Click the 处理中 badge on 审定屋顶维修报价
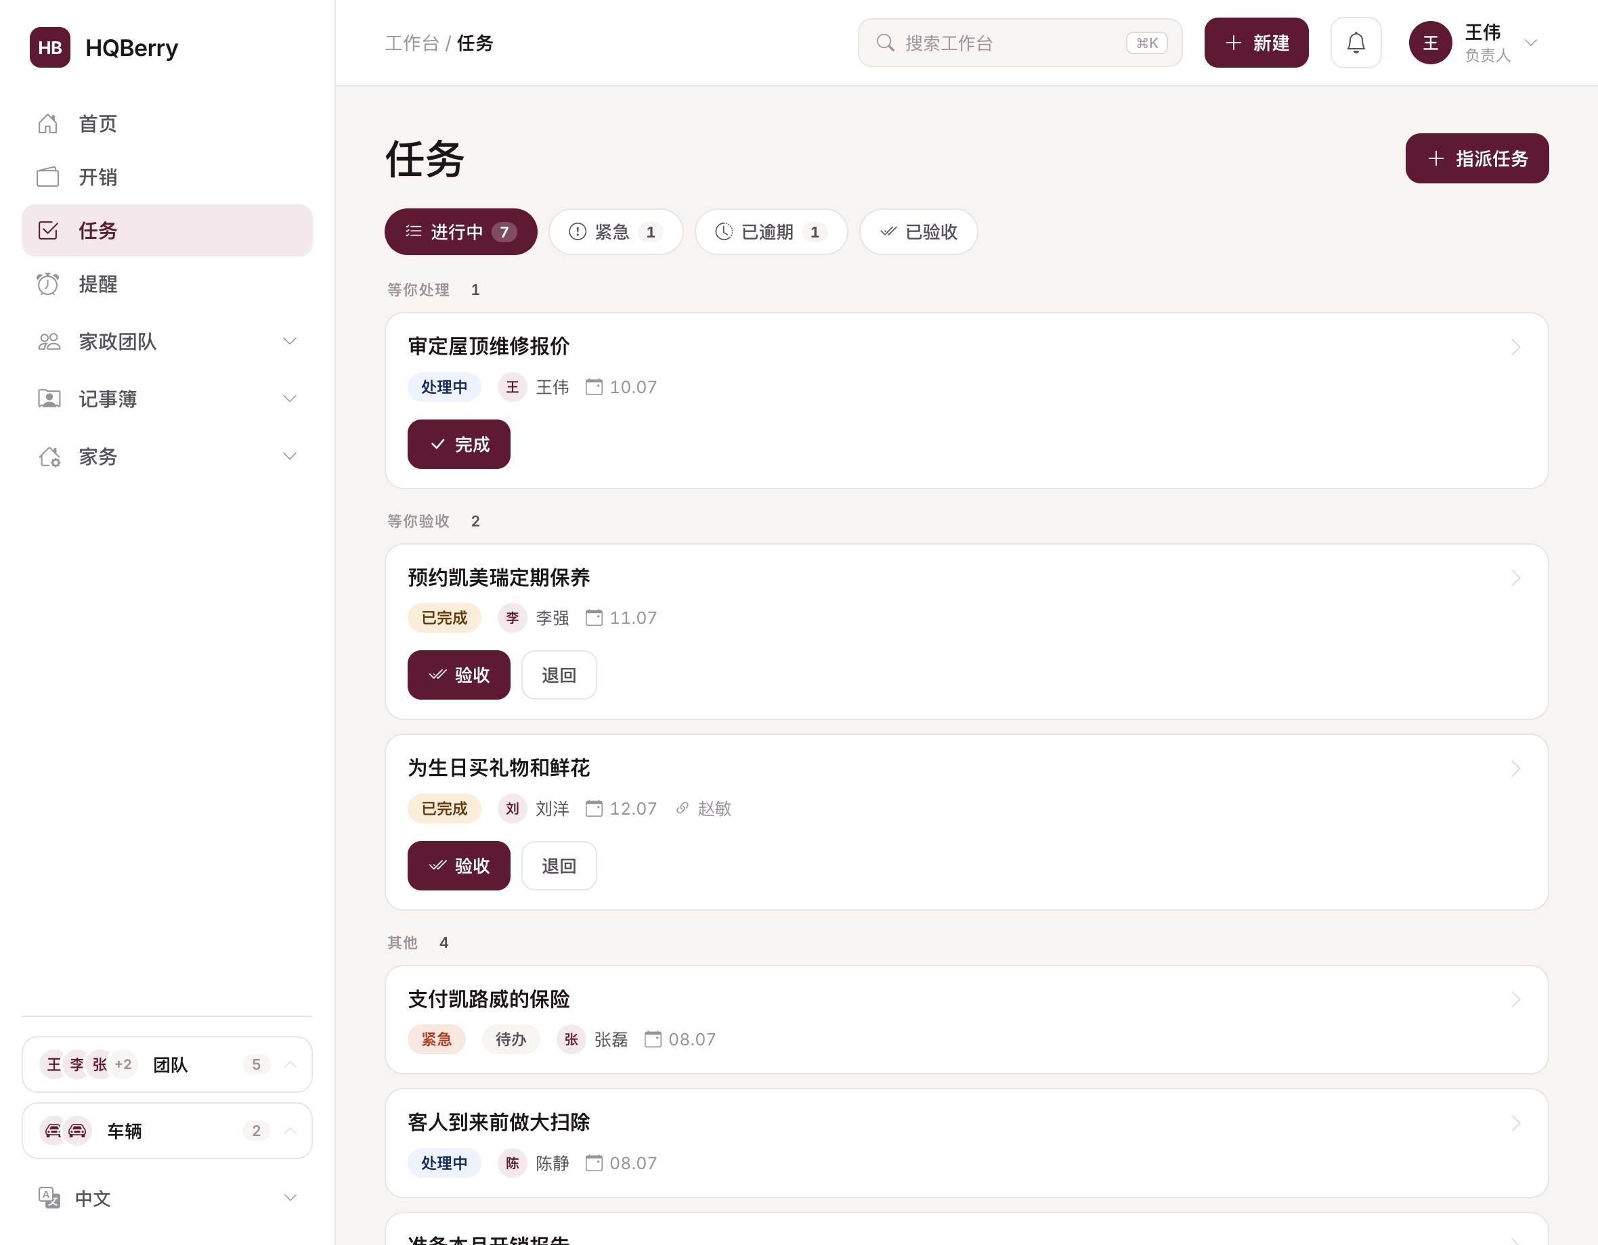 tap(444, 387)
